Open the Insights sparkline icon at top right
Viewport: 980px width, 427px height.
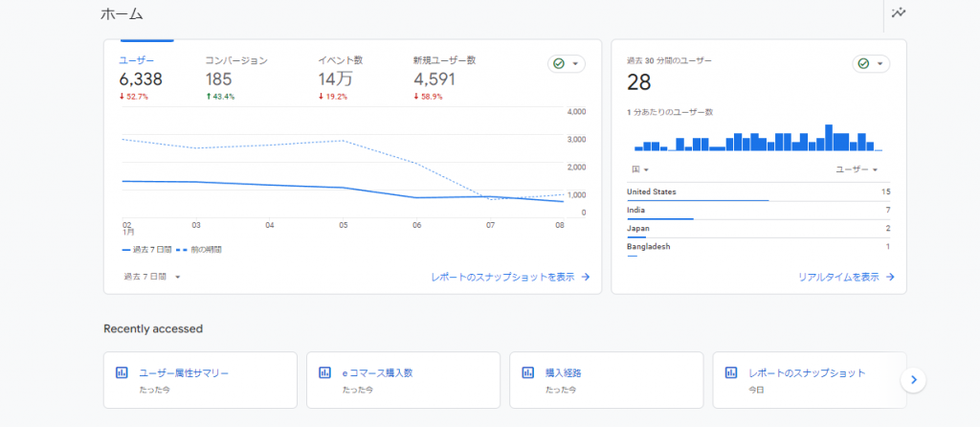tap(899, 12)
